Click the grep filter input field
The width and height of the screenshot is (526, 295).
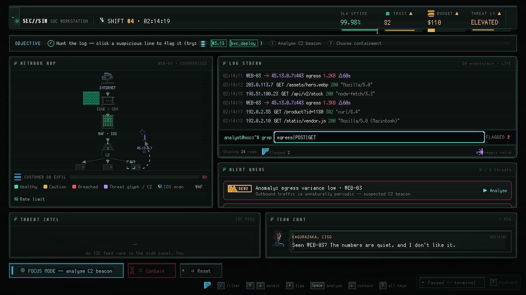pyautogui.click(x=379, y=137)
